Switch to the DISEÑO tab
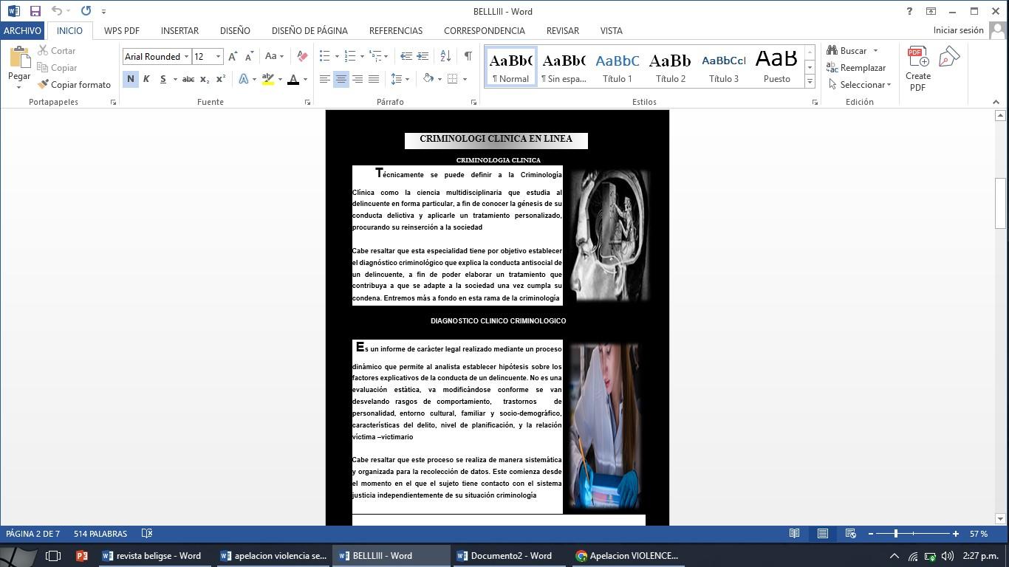The image size is (1009, 567). (235, 31)
